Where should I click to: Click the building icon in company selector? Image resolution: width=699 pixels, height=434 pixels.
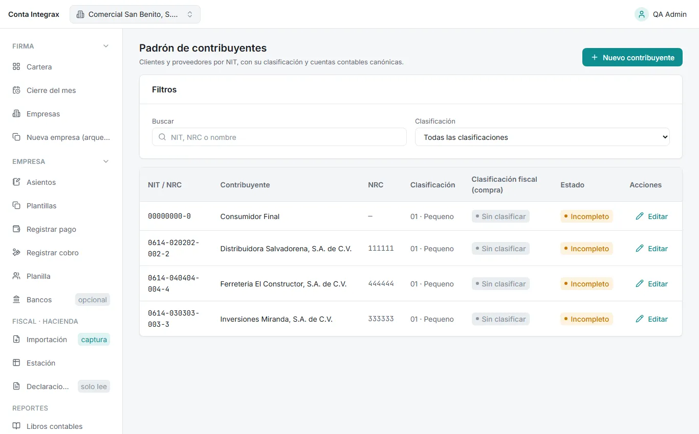point(80,14)
